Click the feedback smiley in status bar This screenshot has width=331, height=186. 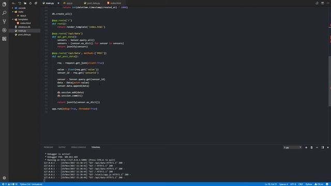(x=327, y=184)
